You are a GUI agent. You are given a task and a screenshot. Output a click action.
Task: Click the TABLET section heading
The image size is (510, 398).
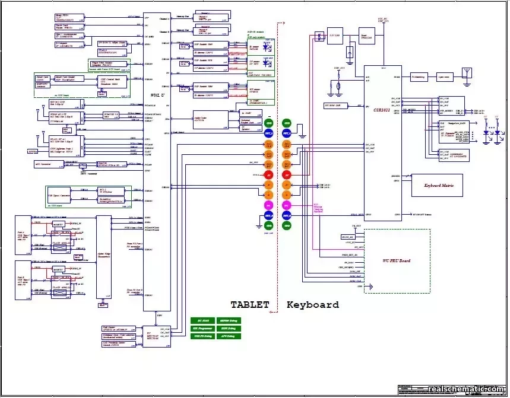tap(250, 305)
